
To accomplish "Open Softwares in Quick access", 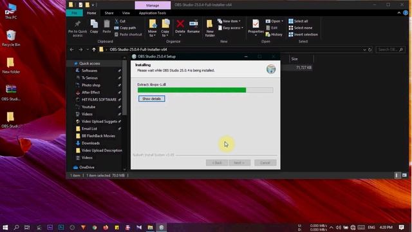I will pos(89,71).
